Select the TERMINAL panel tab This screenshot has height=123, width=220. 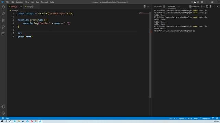[172, 6]
